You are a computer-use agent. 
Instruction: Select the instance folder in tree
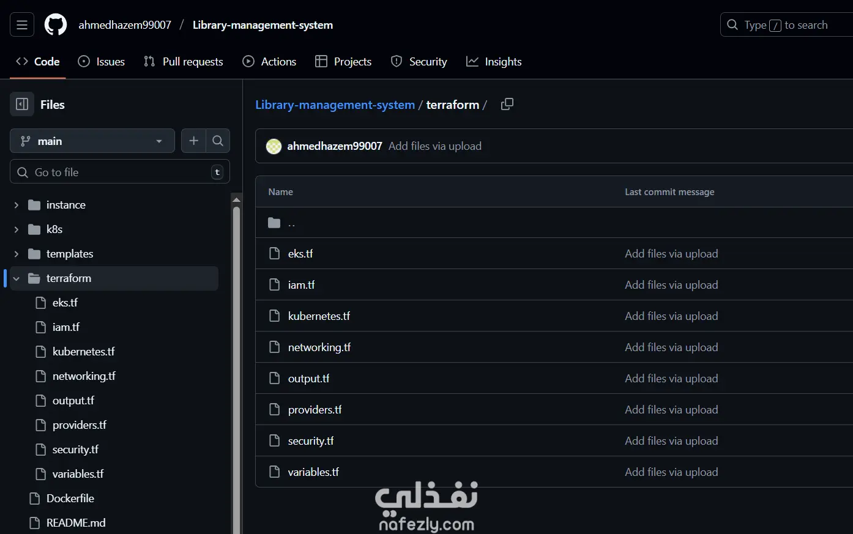[66, 205]
